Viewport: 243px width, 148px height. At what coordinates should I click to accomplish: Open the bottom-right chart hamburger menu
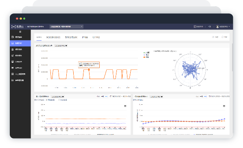click(x=224, y=106)
